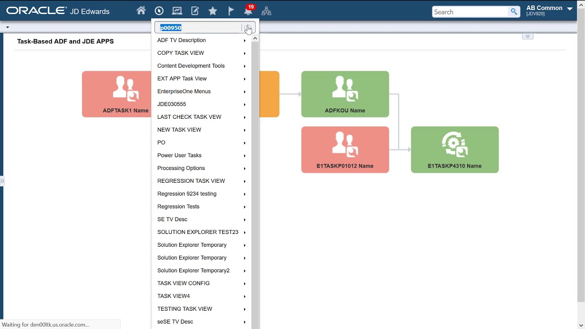Open notifications bell with 19 badge
Viewport: 585px width, 329px height.
click(249, 11)
